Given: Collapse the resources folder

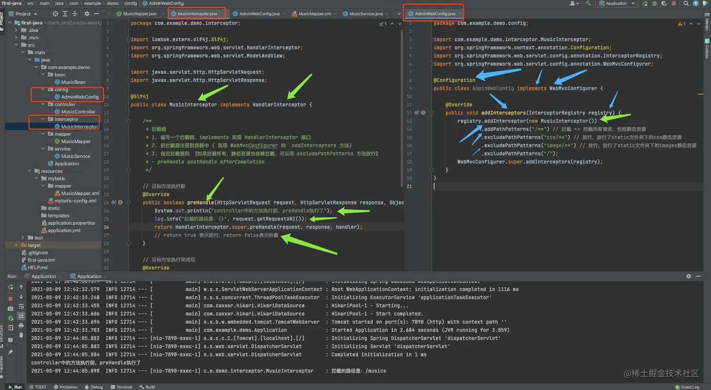Looking at the screenshot, I should (x=30, y=171).
